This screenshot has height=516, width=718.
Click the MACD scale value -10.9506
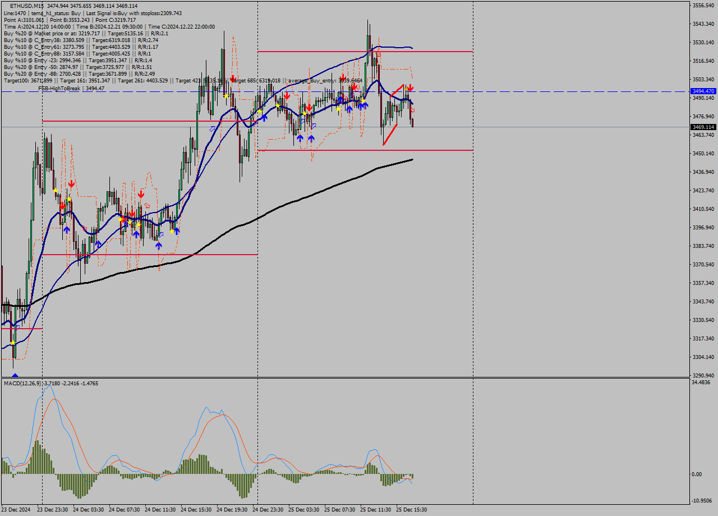click(x=702, y=500)
